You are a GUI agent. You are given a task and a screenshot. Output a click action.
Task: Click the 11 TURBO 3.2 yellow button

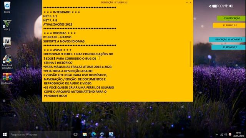pyautogui.click(x=229, y=25)
